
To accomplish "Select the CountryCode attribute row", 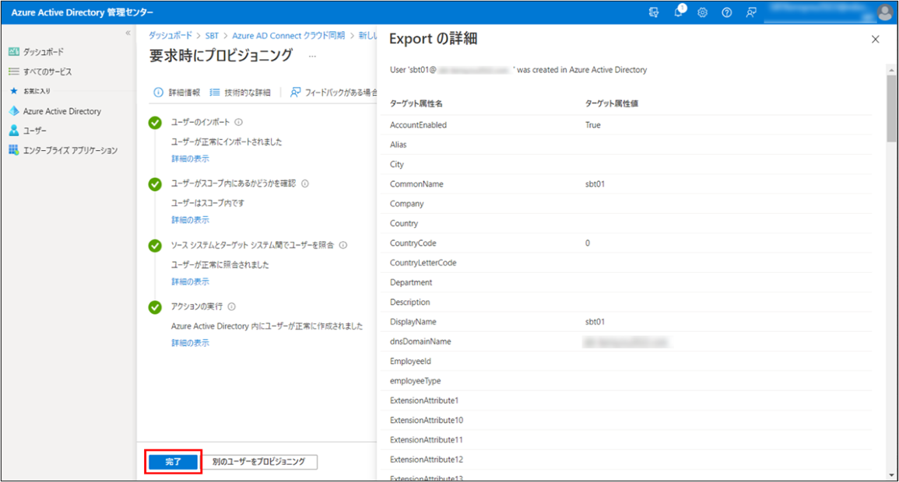I will pos(626,243).
